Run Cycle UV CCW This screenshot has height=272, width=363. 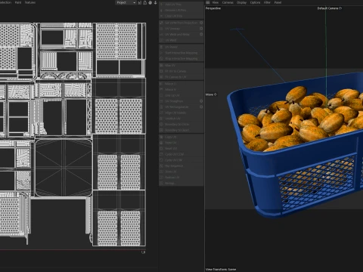[x=181, y=154]
